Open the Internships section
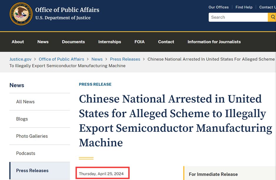 pos(110,42)
